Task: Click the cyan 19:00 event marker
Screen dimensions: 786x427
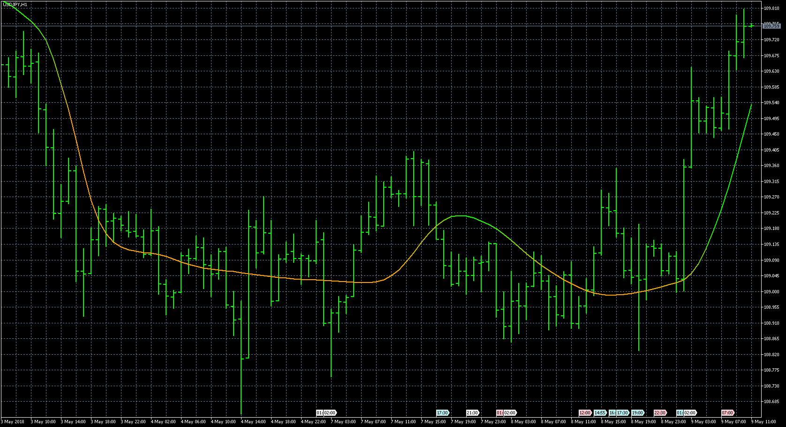Action: click(x=637, y=413)
